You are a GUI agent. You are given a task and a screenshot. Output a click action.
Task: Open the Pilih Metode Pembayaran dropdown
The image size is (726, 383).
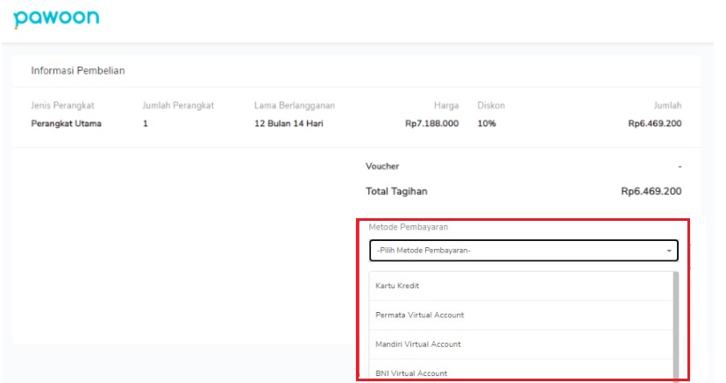coord(523,251)
